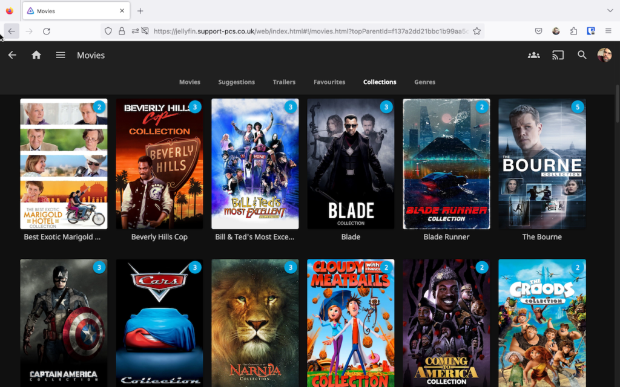Open the browser tabs list dropdown
This screenshot has height=387, width=620.
[609, 11]
